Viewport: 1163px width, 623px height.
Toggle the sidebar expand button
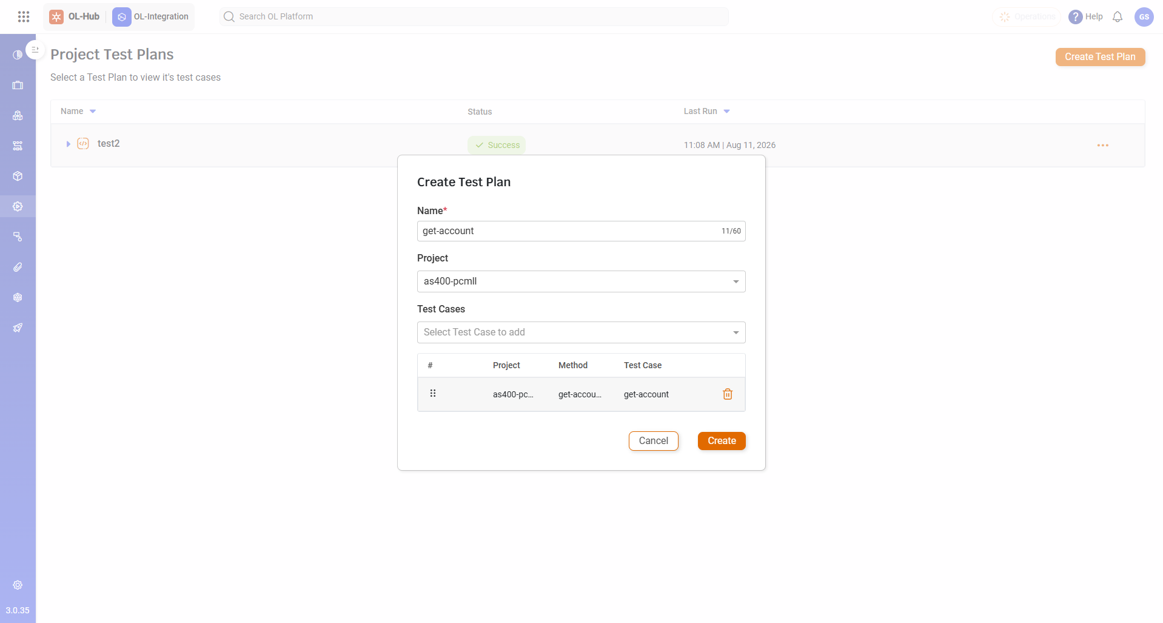35,50
